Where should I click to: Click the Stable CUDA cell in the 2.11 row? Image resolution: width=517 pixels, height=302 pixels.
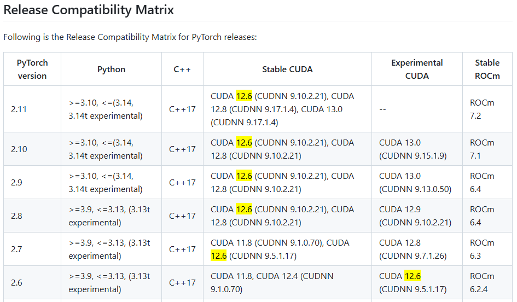288,109
